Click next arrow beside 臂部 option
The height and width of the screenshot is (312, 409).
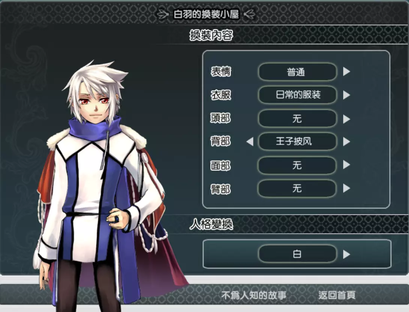(x=346, y=188)
